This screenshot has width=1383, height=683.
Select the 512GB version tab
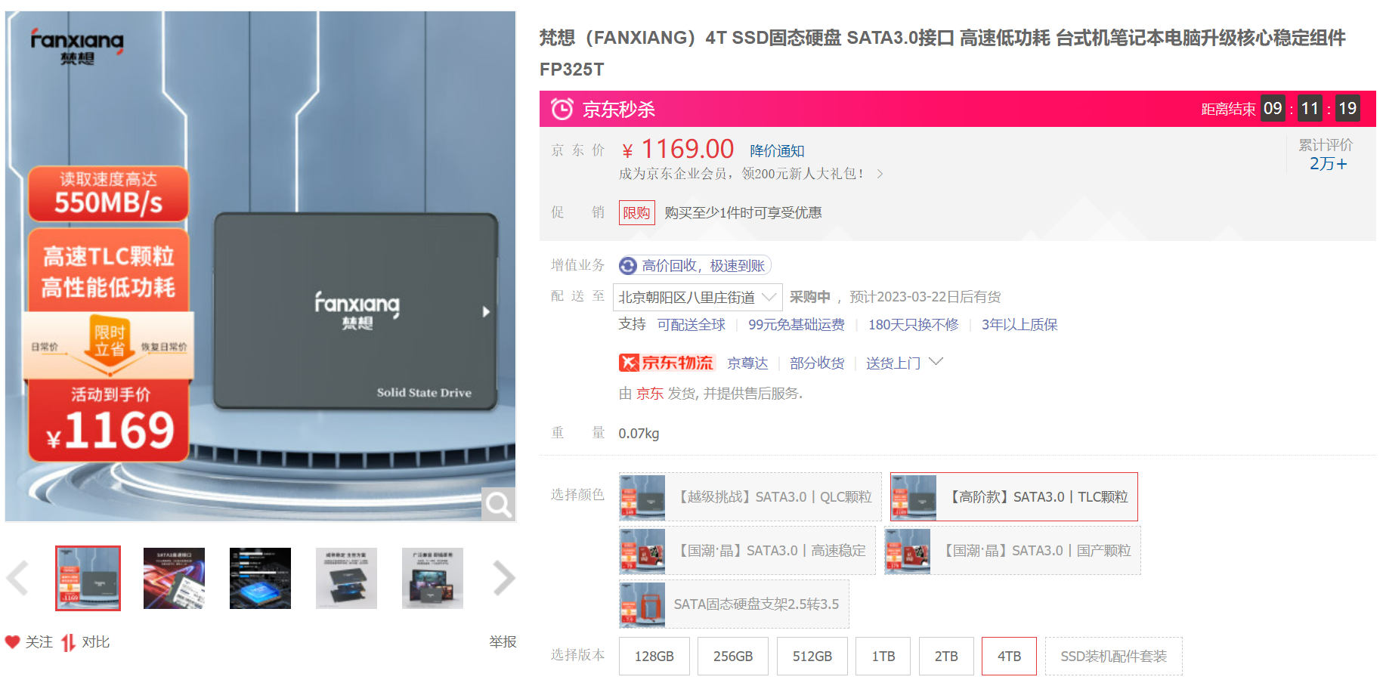(x=812, y=656)
